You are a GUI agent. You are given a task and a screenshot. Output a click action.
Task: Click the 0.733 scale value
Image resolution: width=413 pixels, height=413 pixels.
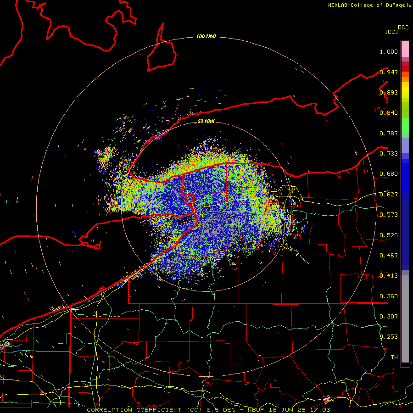click(389, 154)
